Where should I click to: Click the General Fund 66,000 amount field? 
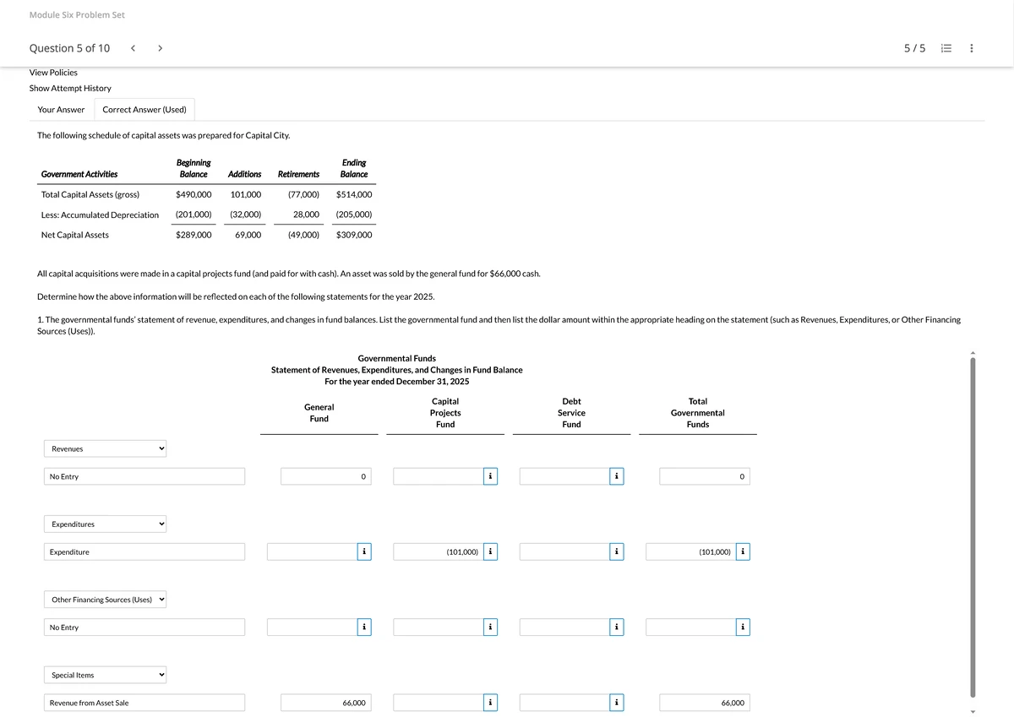tap(325, 703)
